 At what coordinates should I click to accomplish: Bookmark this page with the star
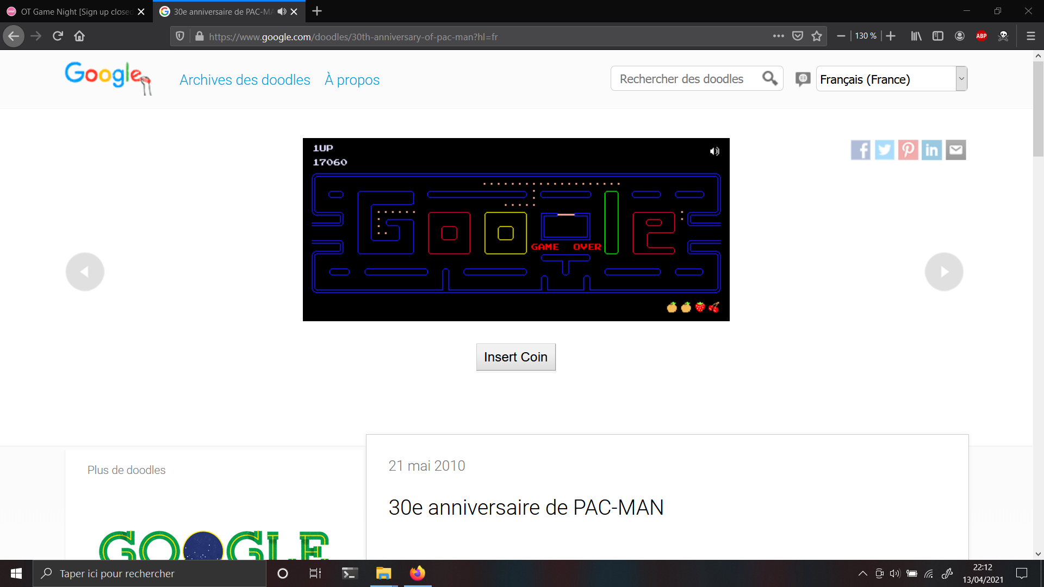817,36
